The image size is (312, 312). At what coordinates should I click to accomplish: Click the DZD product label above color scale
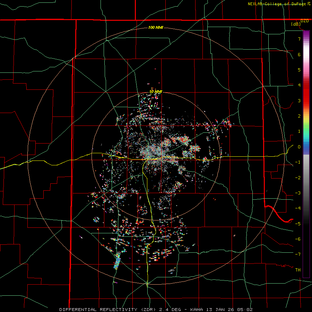click(304, 21)
